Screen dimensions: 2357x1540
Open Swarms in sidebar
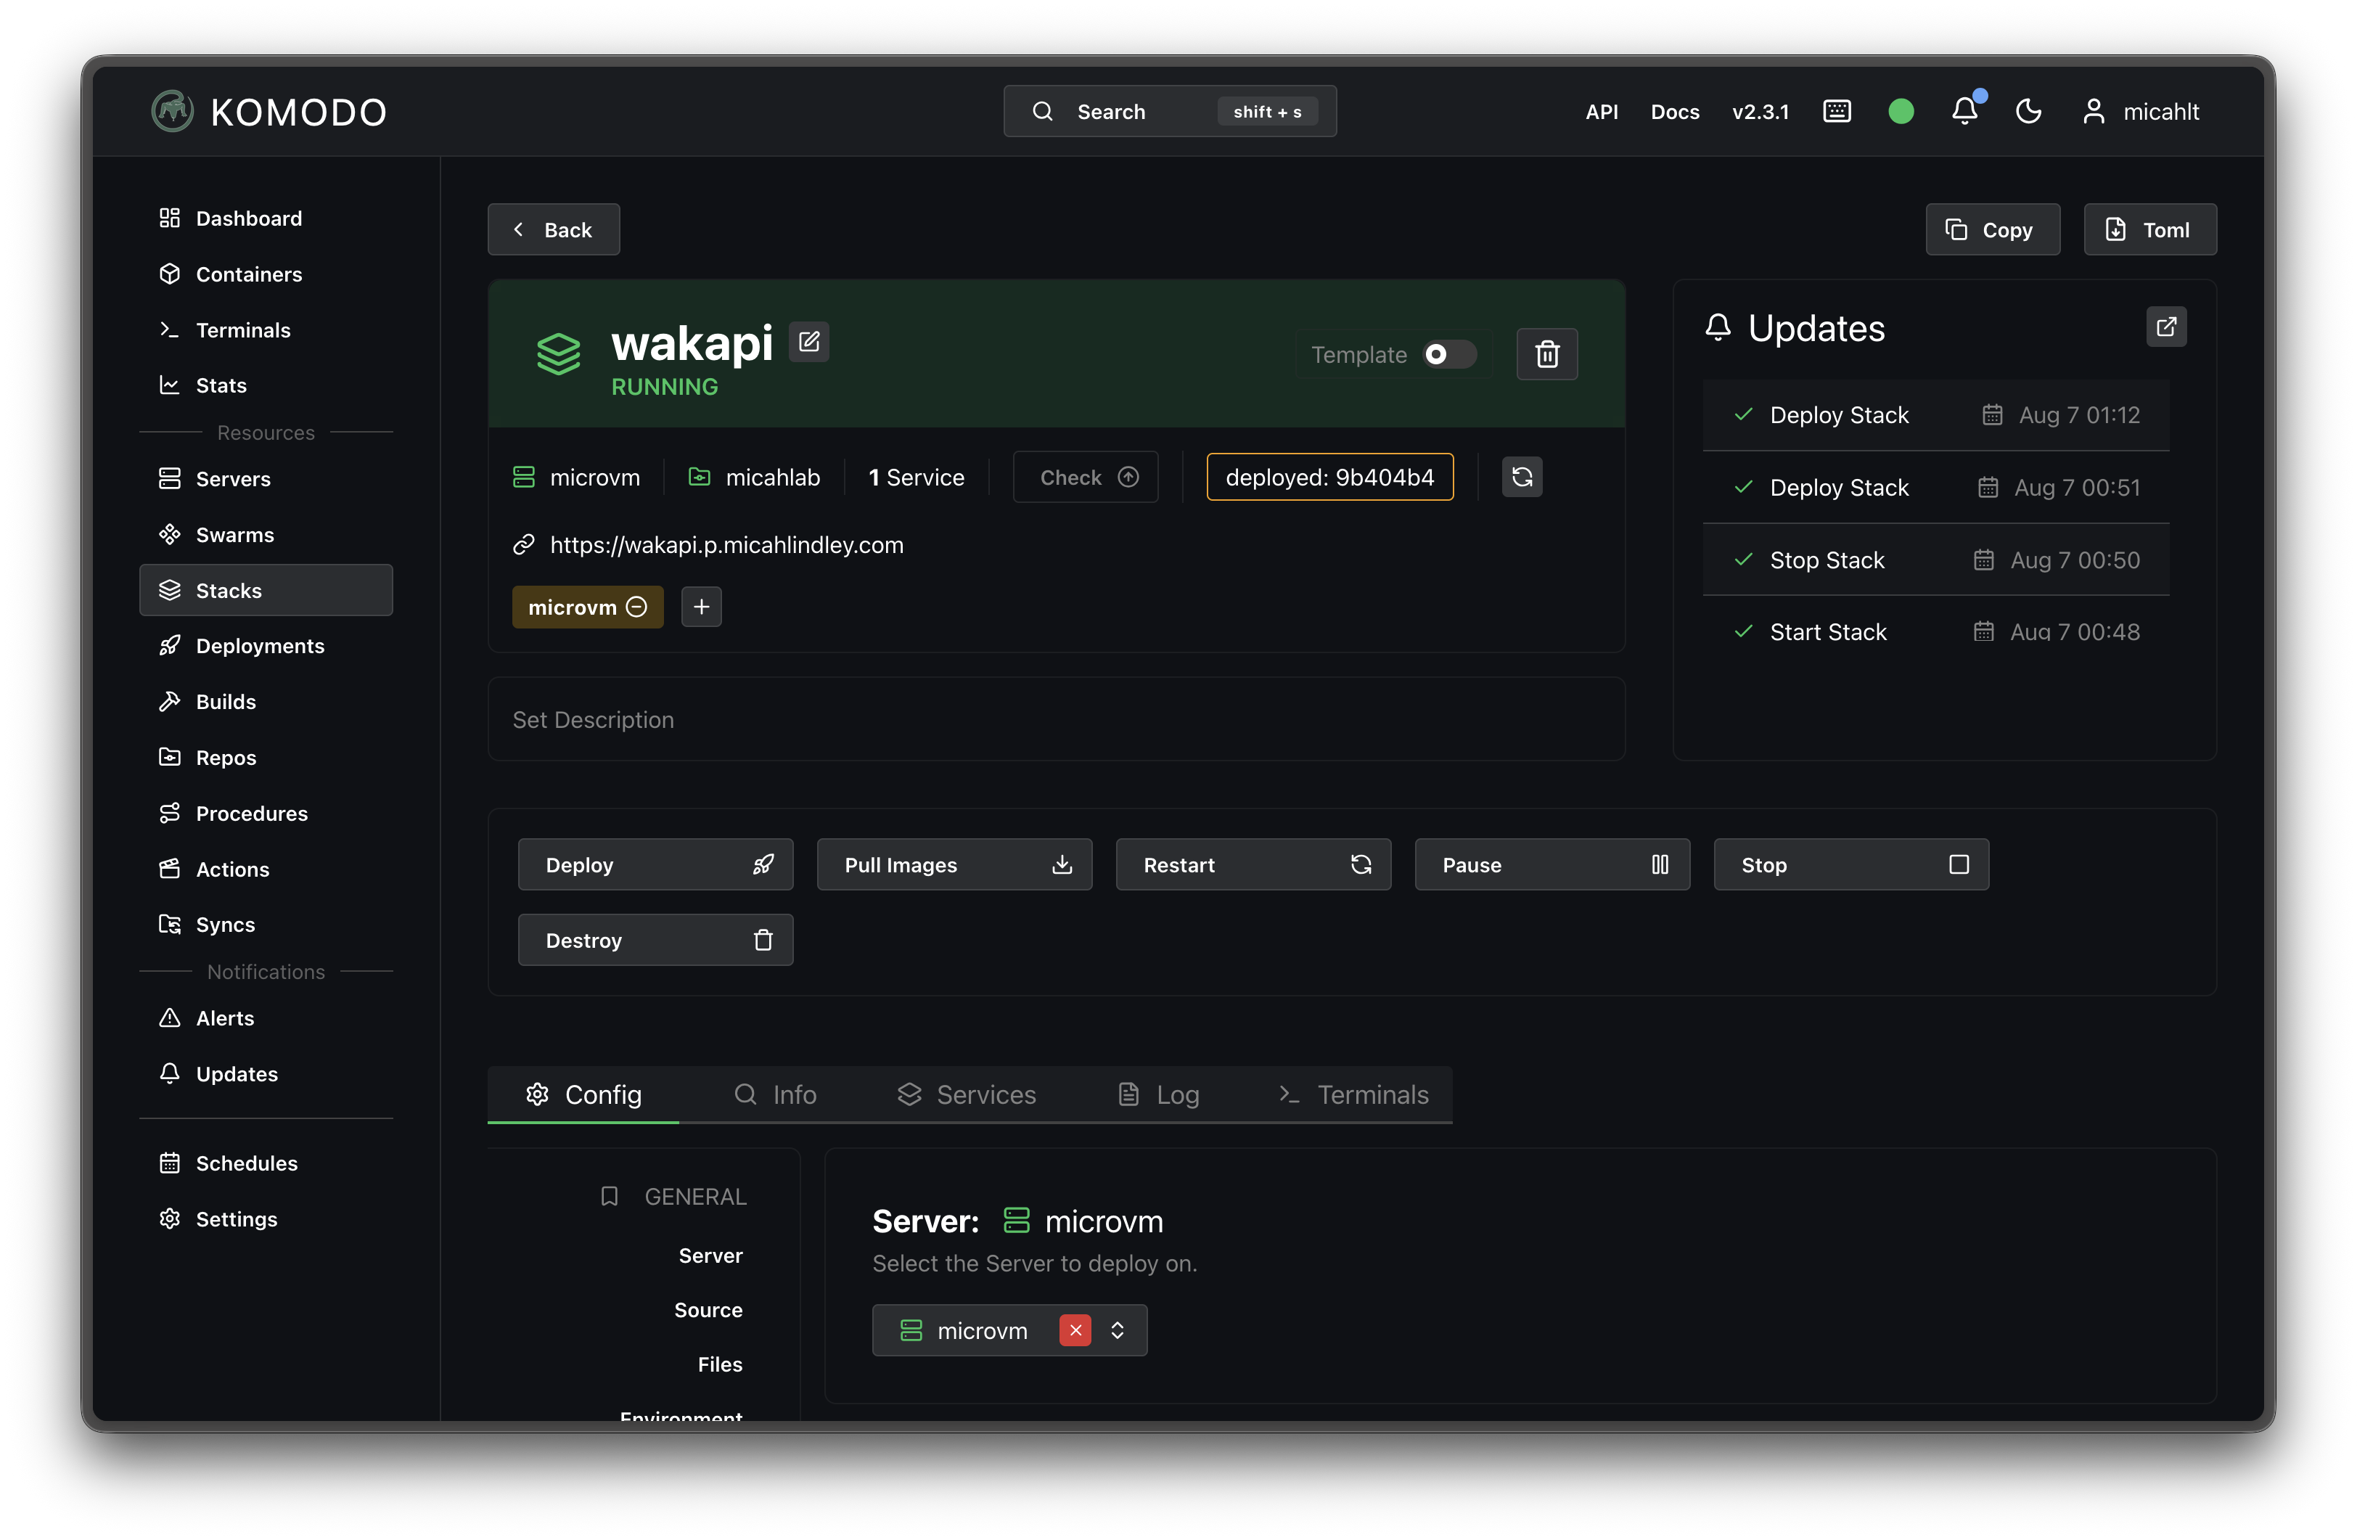(266, 535)
